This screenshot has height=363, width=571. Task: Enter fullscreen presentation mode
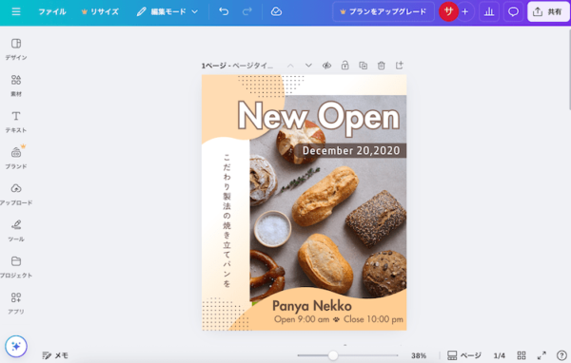[x=541, y=355]
